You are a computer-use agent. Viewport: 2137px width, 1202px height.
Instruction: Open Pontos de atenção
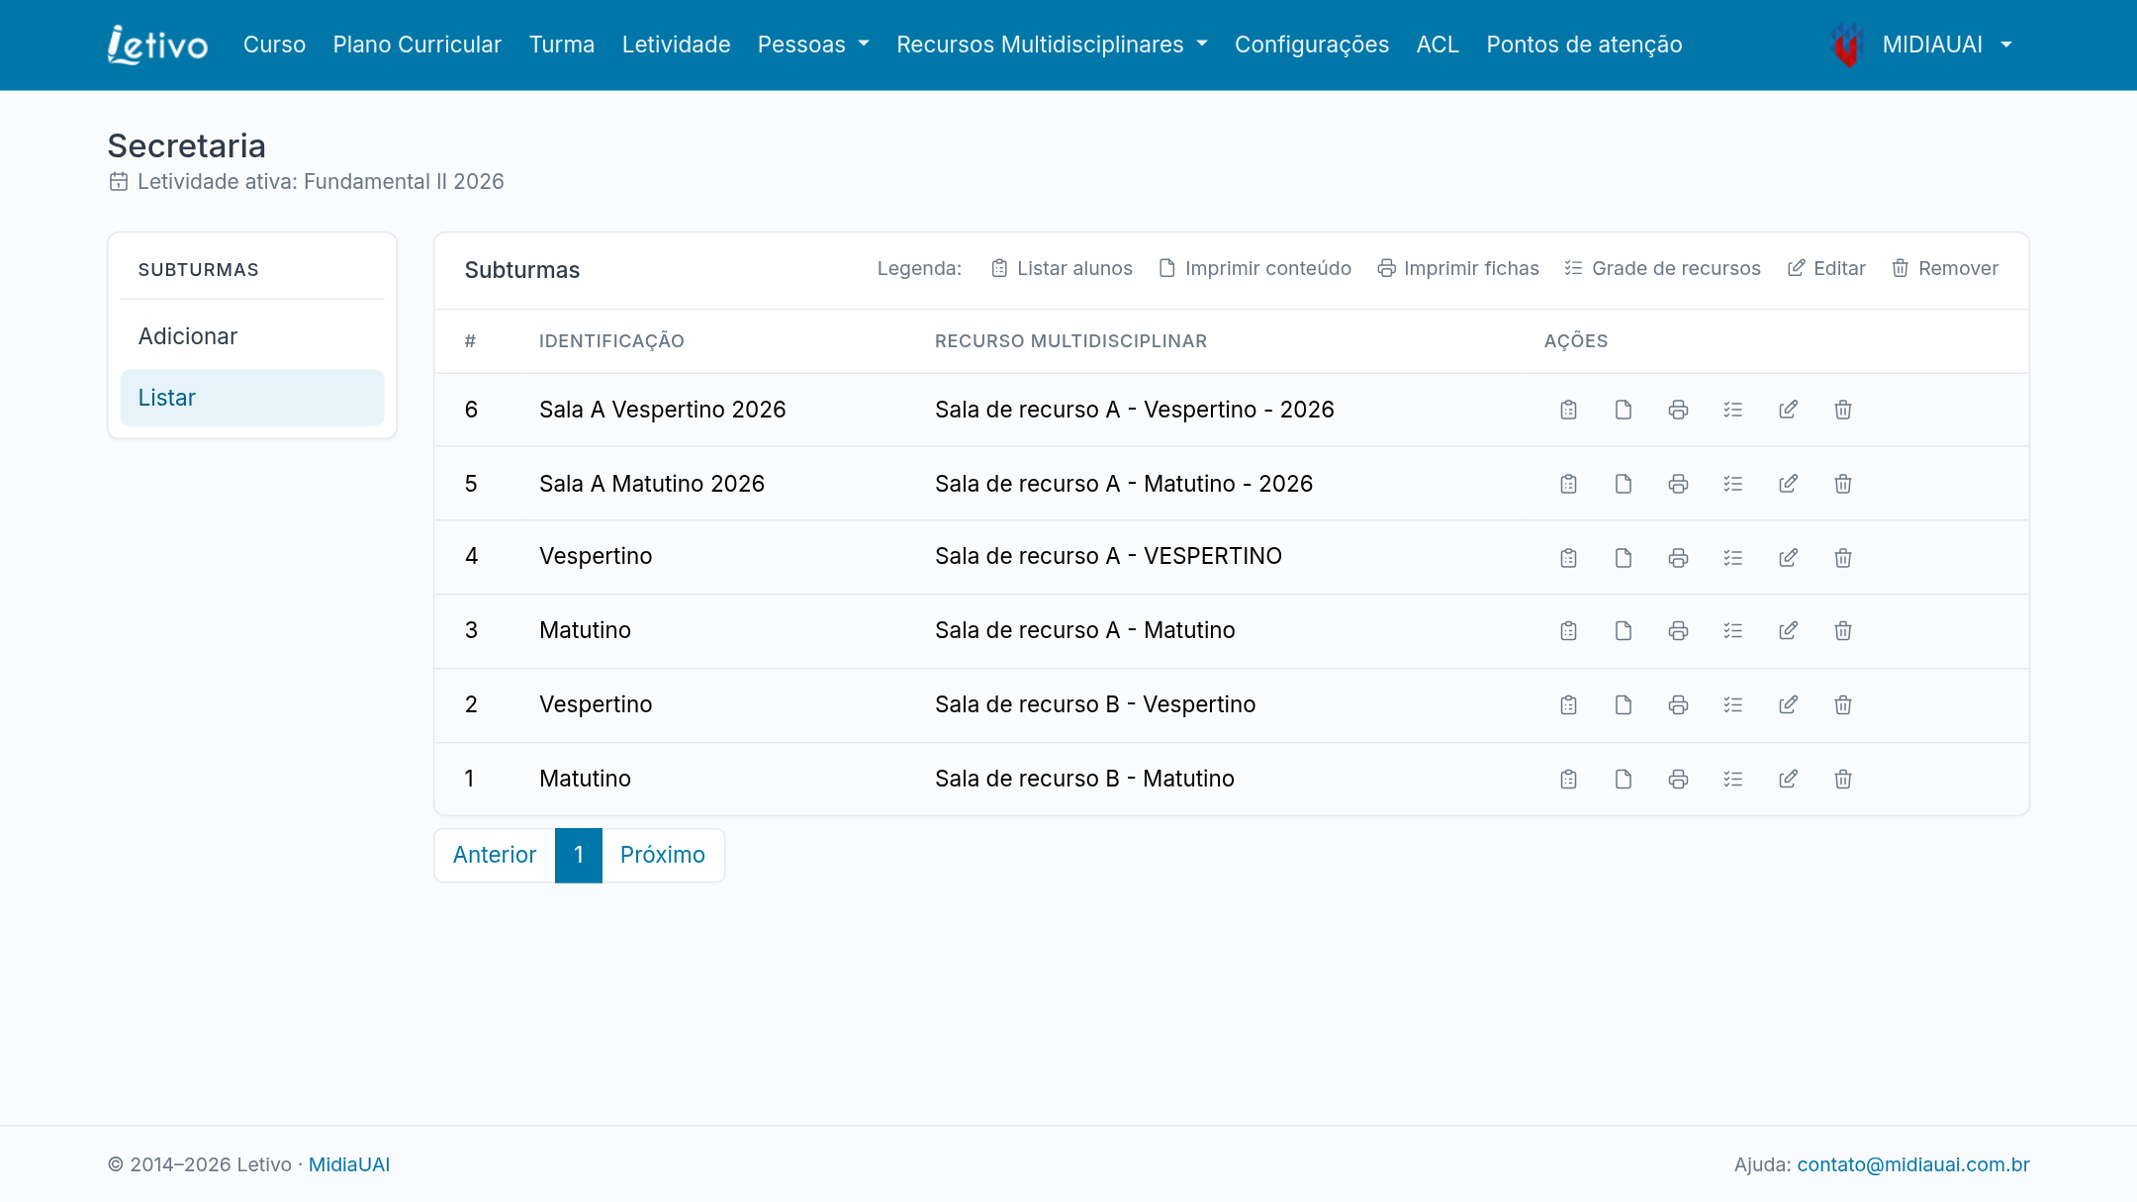tap(1584, 45)
